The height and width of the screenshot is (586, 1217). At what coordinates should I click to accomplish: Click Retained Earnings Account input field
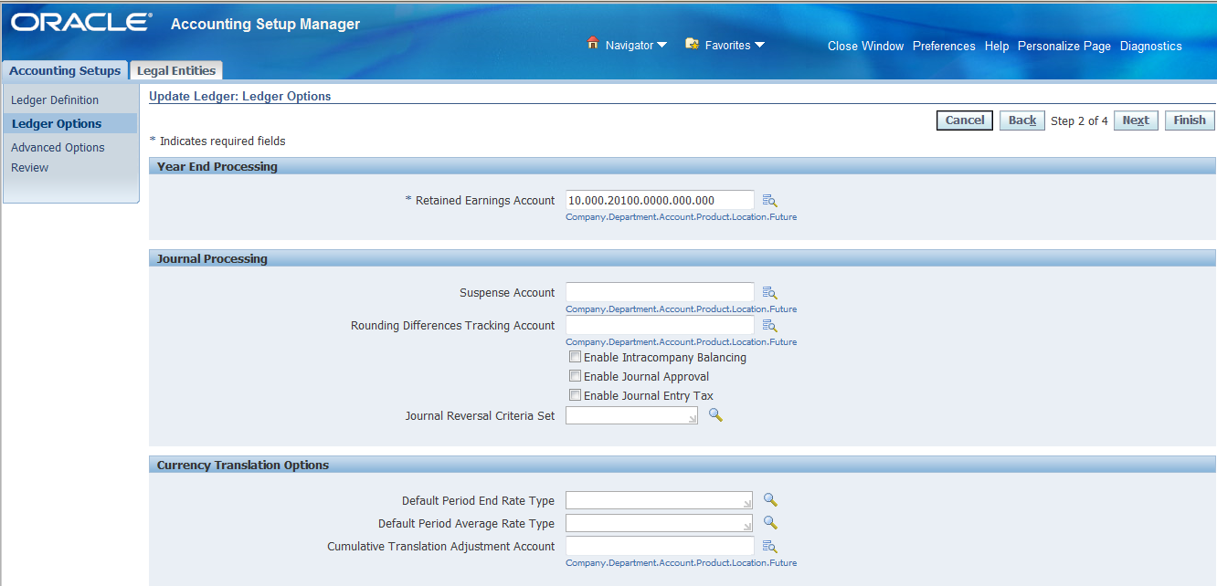point(660,200)
